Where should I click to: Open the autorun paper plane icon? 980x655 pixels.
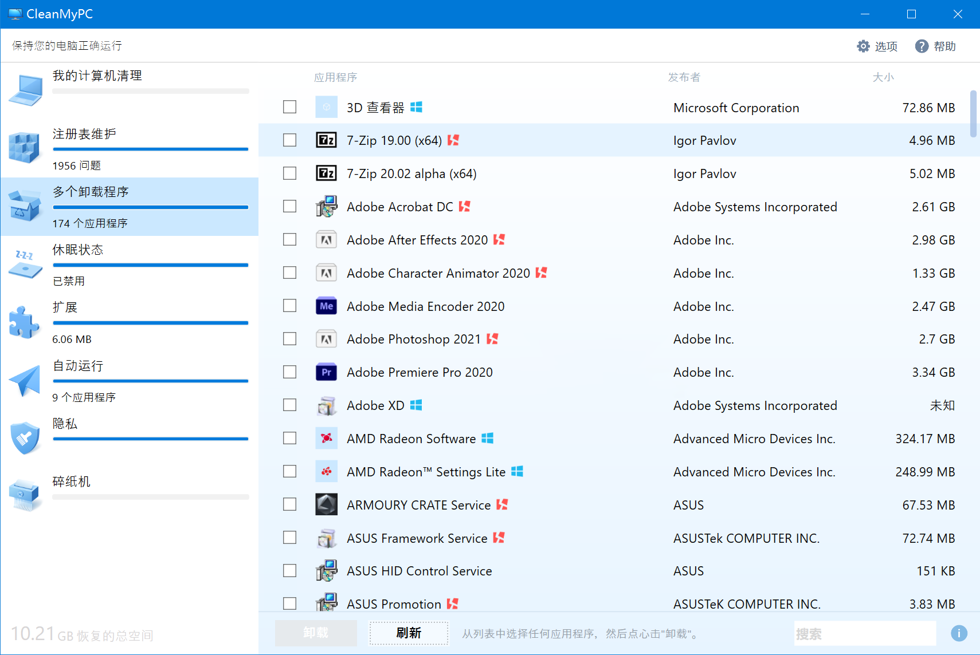pos(25,380)
